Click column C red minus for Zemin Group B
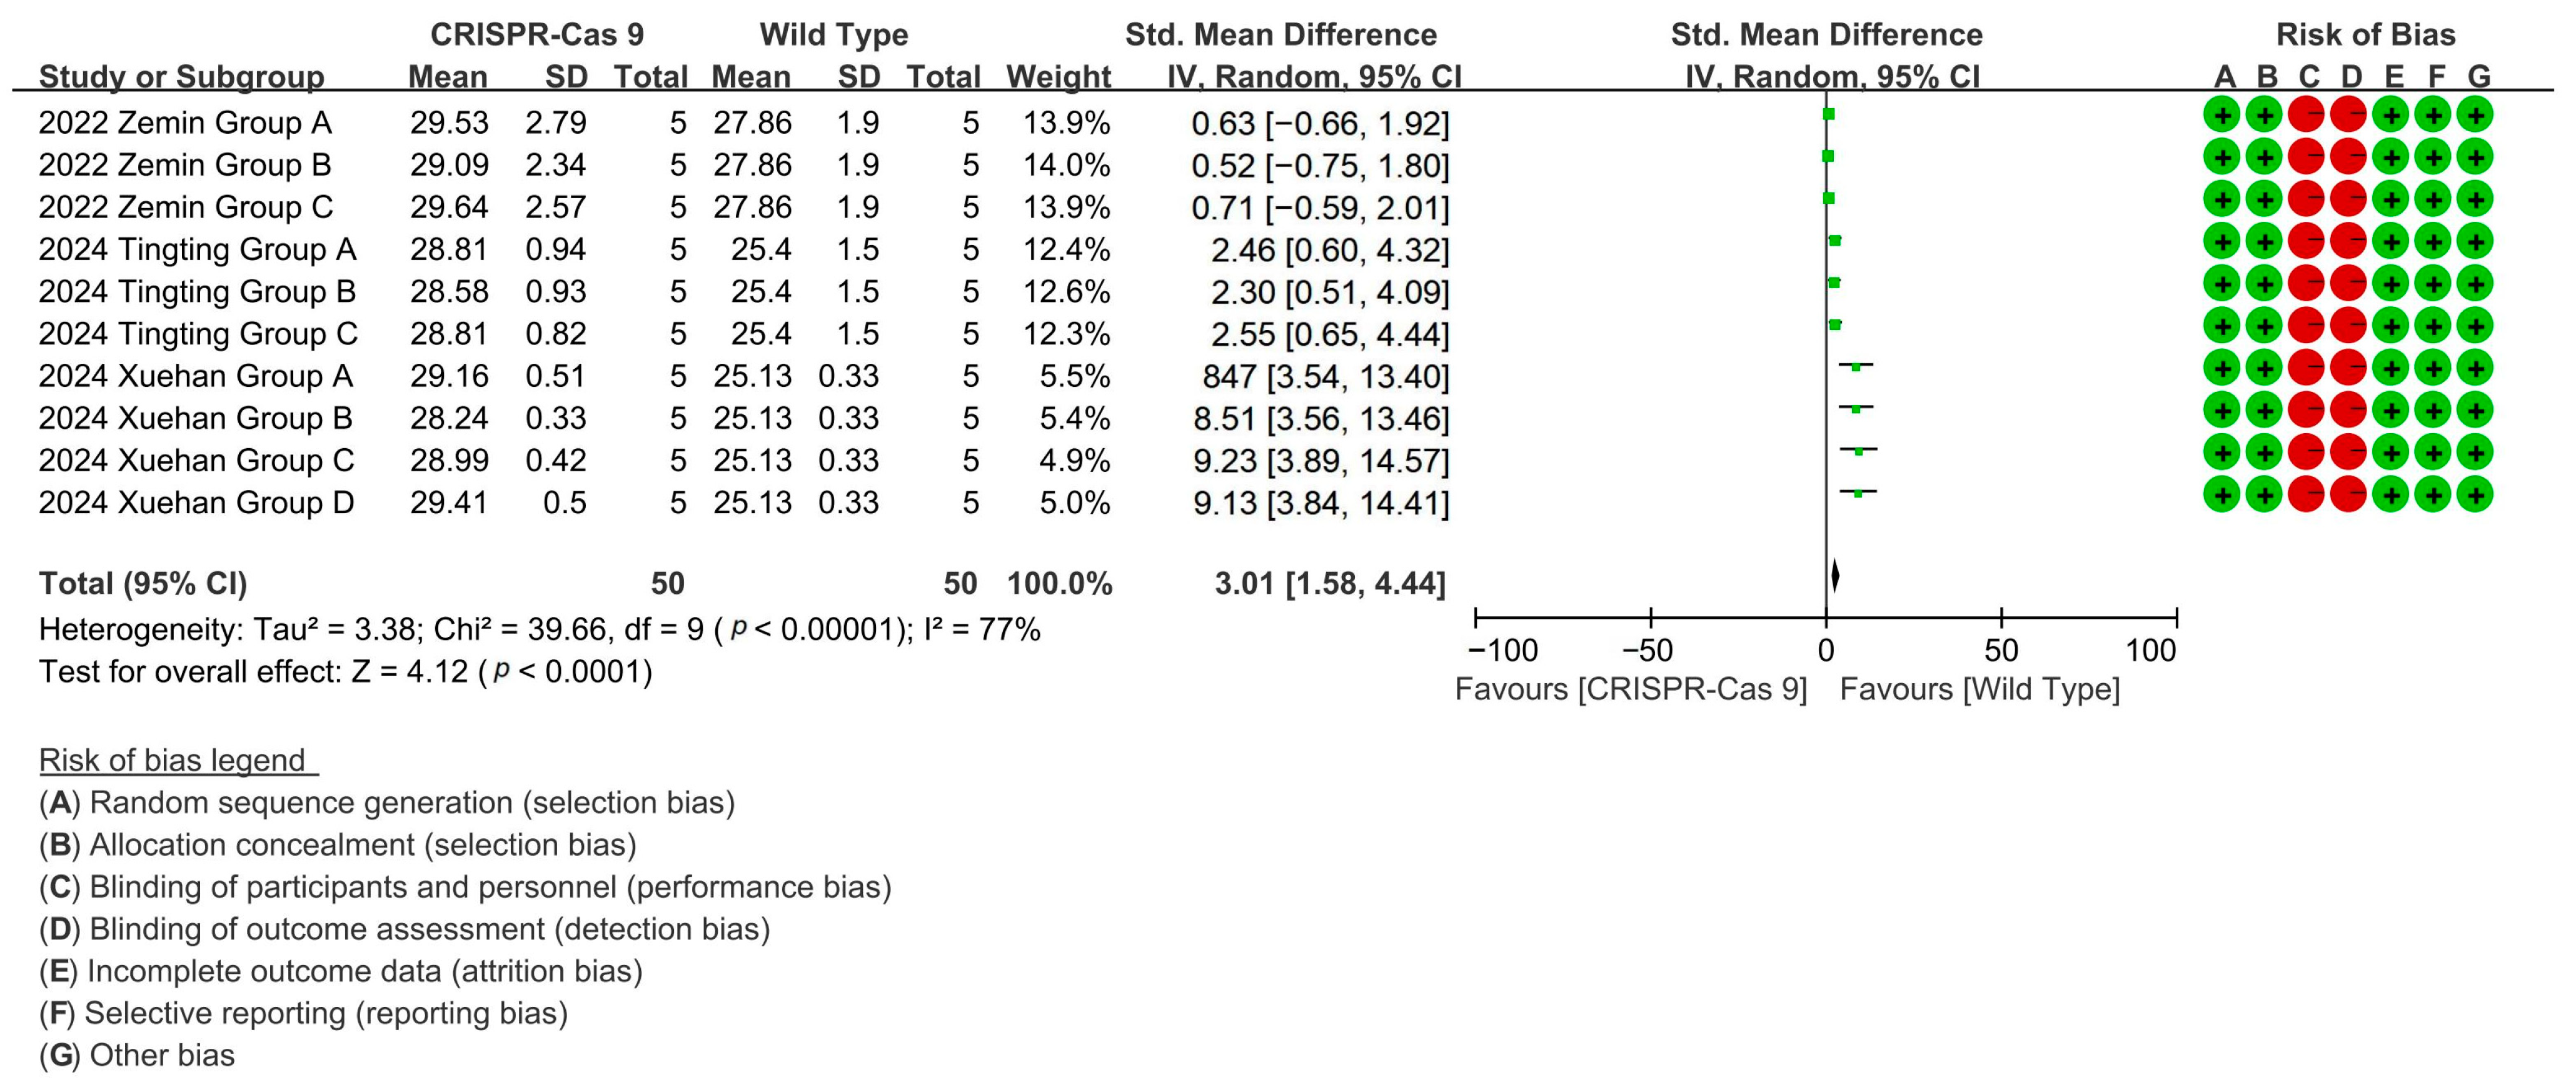 click(x=2306, y=157)
